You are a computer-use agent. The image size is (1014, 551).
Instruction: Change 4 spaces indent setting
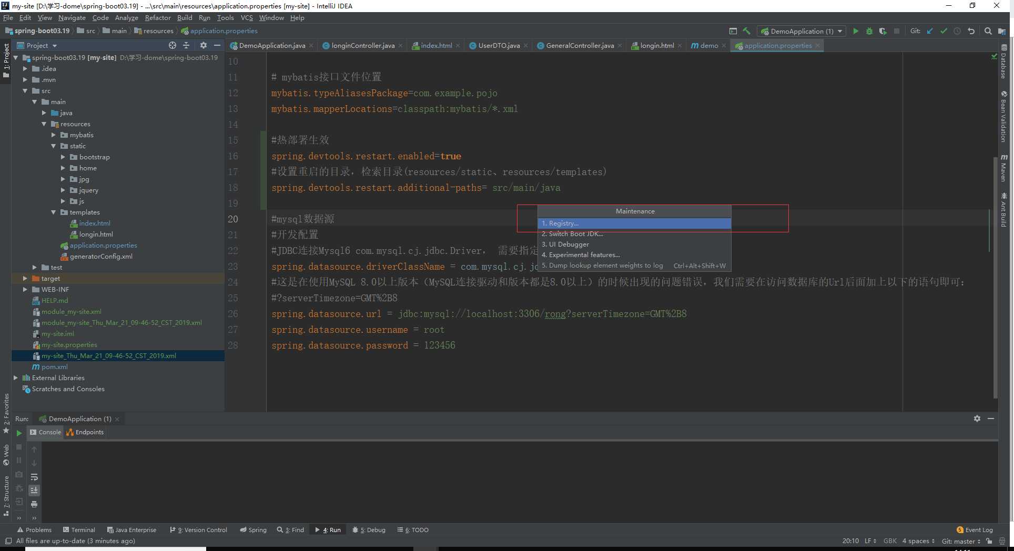point(918,541)
